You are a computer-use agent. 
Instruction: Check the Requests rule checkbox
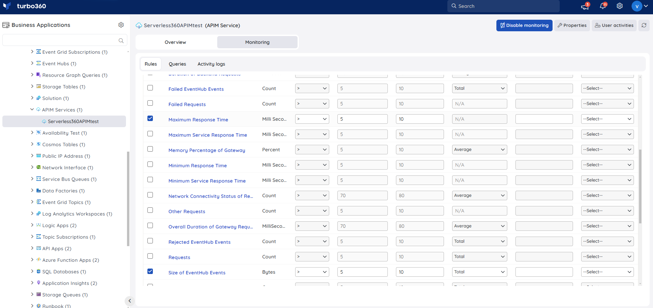[x=150, y=256]
